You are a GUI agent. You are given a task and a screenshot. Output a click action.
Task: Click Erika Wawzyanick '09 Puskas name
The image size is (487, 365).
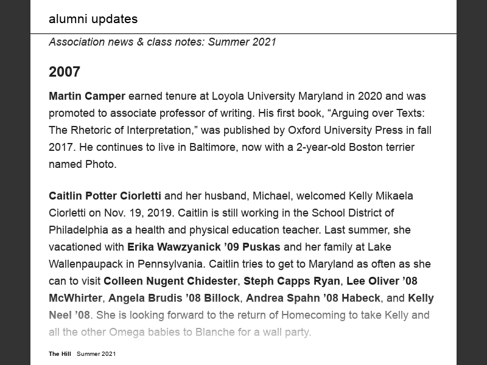coord(203,247)
